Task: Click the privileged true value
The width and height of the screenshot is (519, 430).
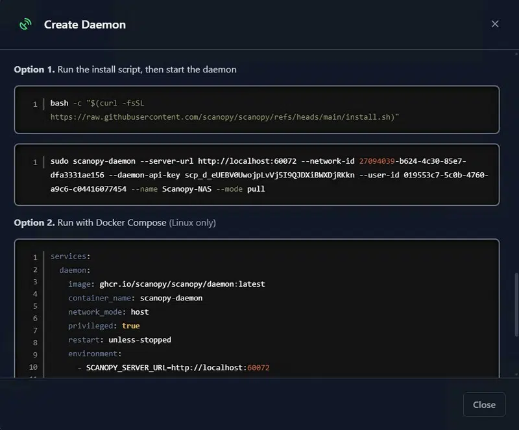Action: (x=130, y=326)
